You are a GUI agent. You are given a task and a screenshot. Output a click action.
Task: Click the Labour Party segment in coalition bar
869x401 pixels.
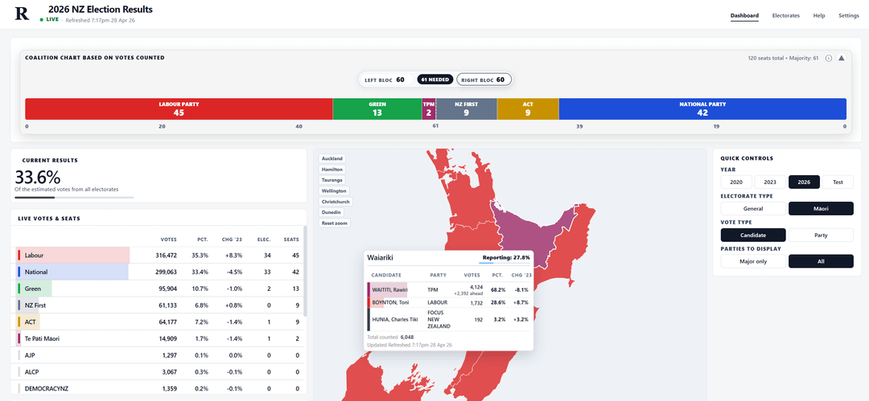click(179, 108)
